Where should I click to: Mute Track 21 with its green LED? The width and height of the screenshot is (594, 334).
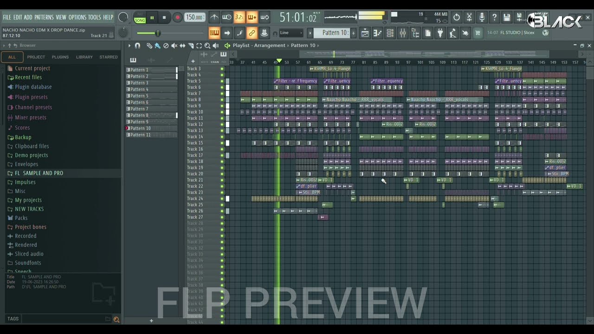click(222, 180)
